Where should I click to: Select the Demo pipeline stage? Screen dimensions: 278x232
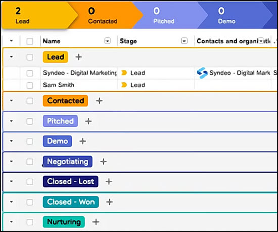(235, 15)
